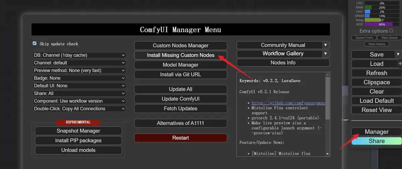Click the news panel vertical scrollbar
The width and height of the screenshot is (402, 169).
click(328, 97)
